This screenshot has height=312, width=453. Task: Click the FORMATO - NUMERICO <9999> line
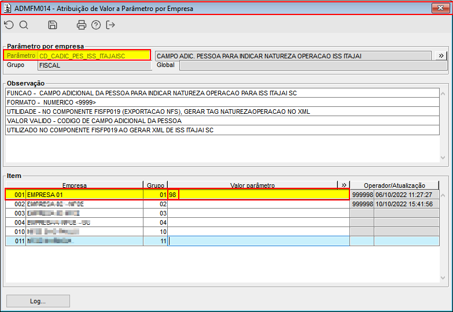(x=223, y=102)
